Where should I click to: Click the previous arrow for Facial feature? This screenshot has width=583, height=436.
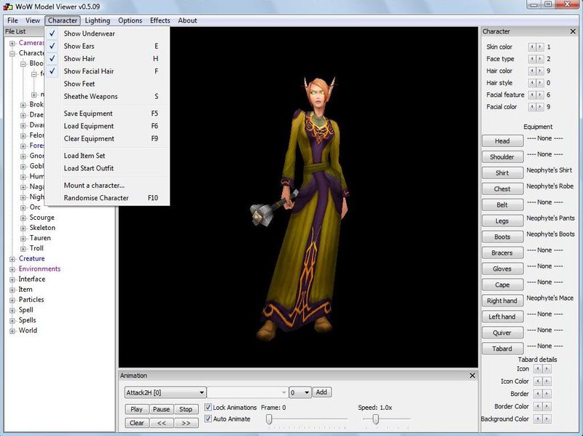point(532,95)
